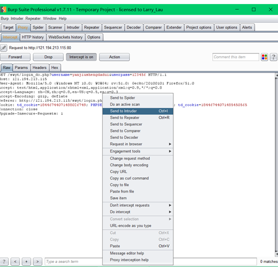Toggle URL-encode as you type
The image size is (278, 267).
(x=138, y=226)
